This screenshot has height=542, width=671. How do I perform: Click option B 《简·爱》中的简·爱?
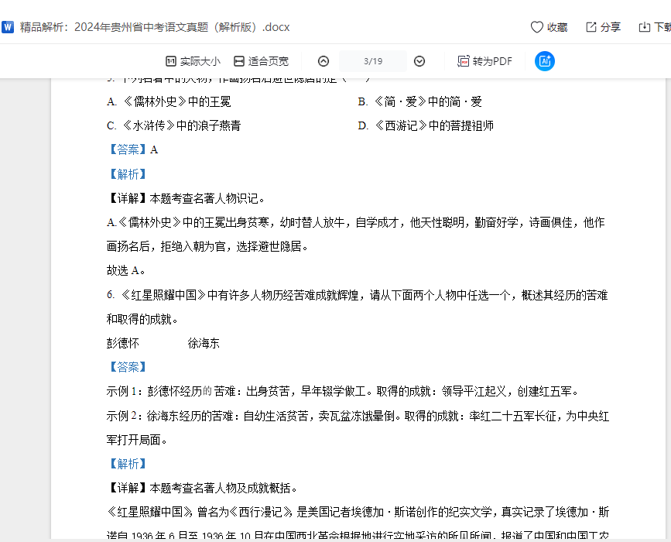[x=419, y=102]
